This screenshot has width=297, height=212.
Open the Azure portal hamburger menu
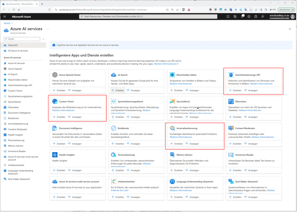[x=5, y=16]
